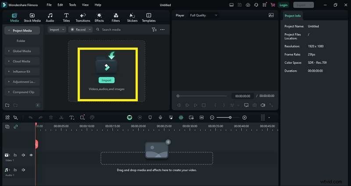The image size is (351, 186).
Task: Select the Folder item under Project Media
Action: click(21, 41)
